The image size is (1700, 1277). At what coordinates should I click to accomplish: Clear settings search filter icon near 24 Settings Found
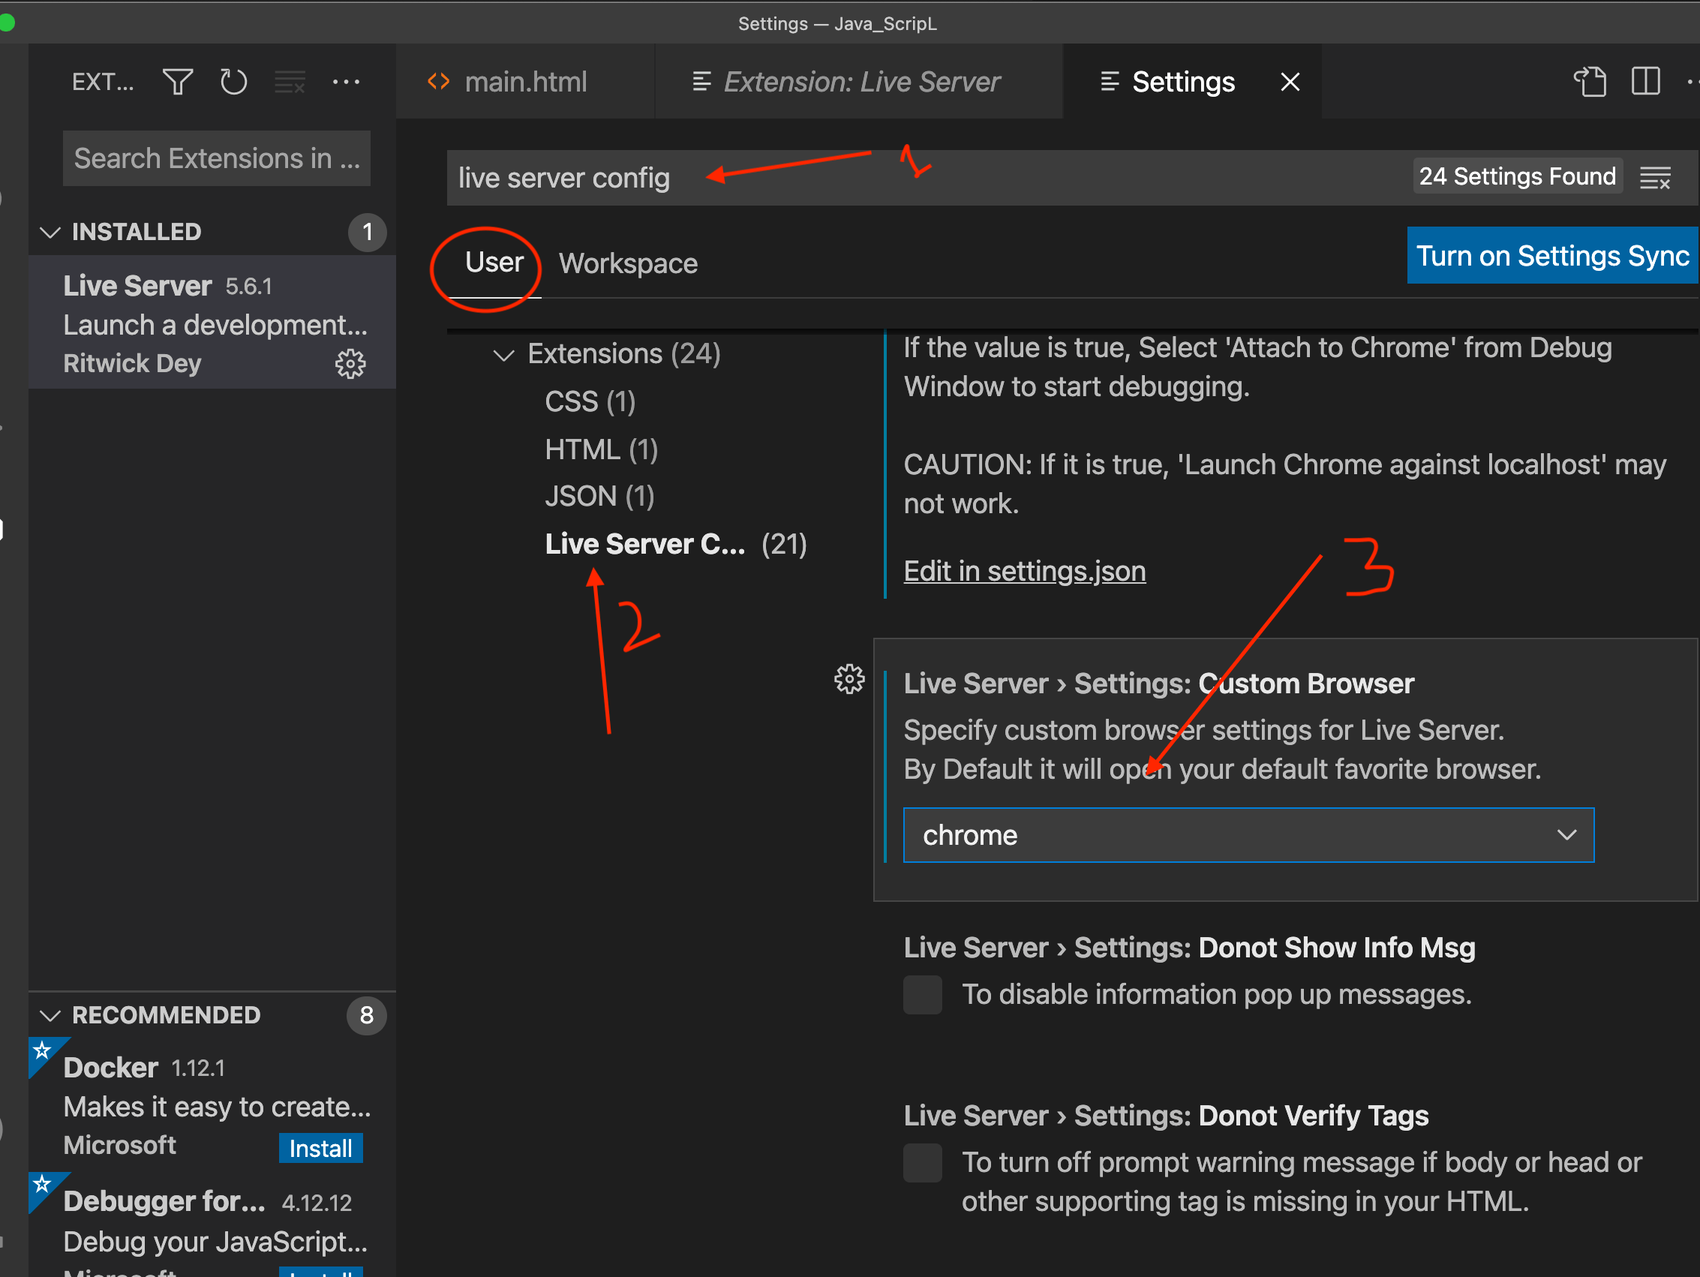click(x=1656, y=178)
